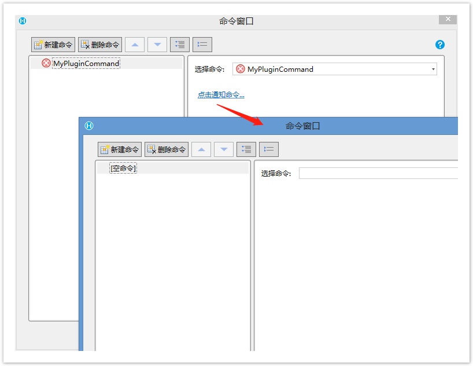The height and width of the screenshot is (366, 473).
Task: Click 删除命令 in the back command window
Action: 100,45
